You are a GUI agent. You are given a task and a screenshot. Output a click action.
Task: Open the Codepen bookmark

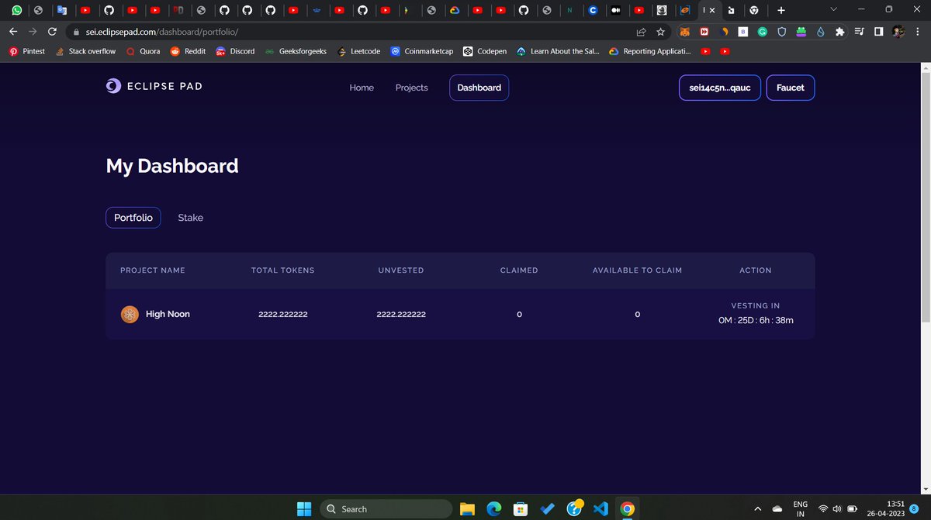485,51
